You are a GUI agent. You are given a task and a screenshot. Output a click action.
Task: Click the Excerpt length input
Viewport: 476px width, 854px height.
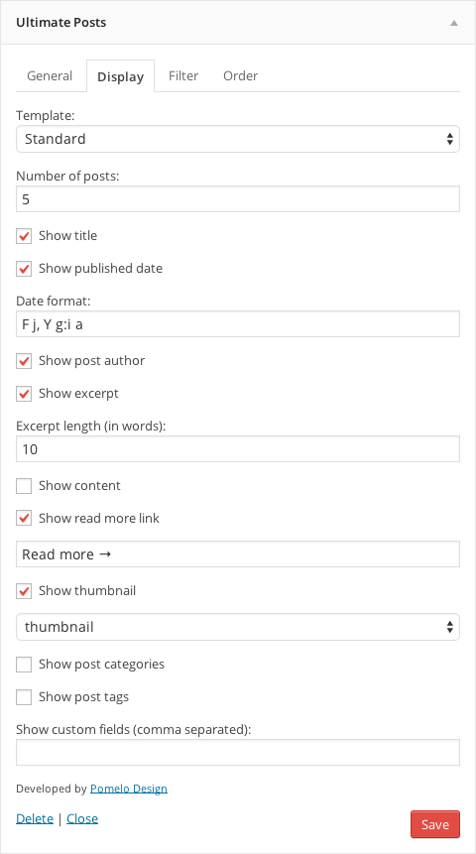tap(238, 449)
